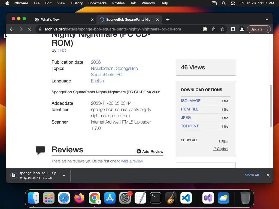Click the 46 Views box
Image resolution: width=279 pixels, height=209 pixels.
206,67
